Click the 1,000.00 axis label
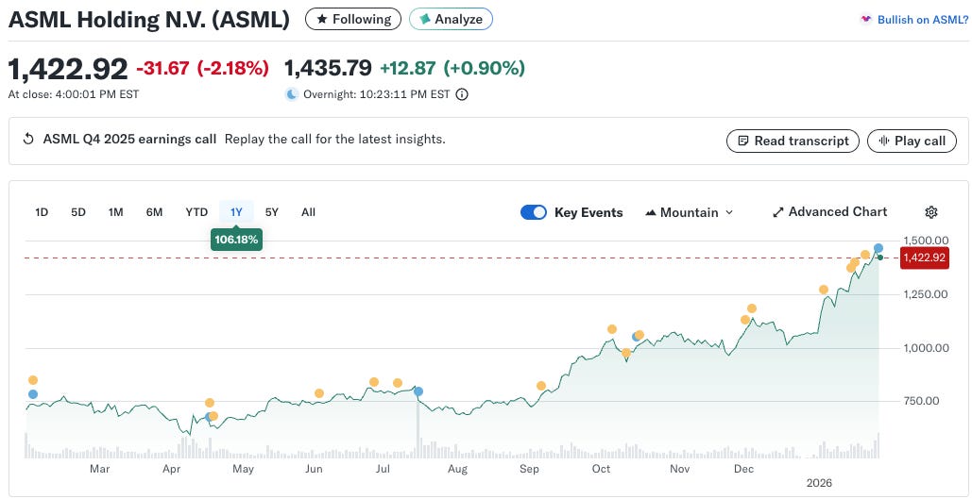 [x=926, y=348]
